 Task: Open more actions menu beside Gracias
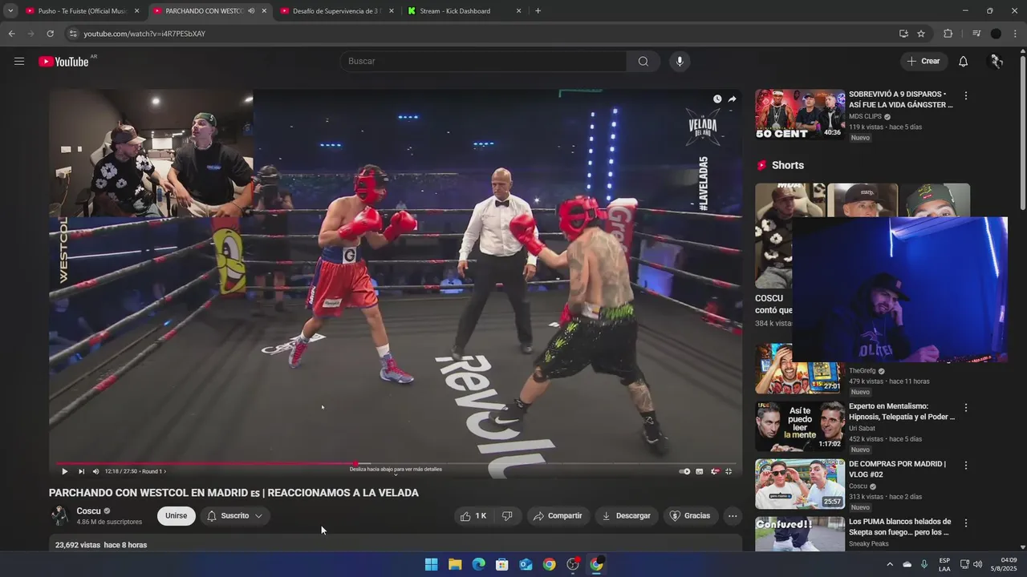[733, 516]
